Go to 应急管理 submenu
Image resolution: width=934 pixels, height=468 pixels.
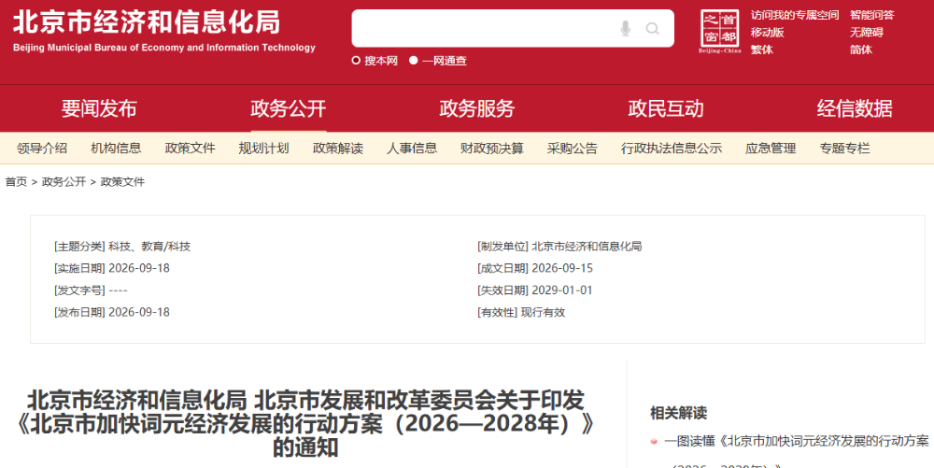coord(771,149)
